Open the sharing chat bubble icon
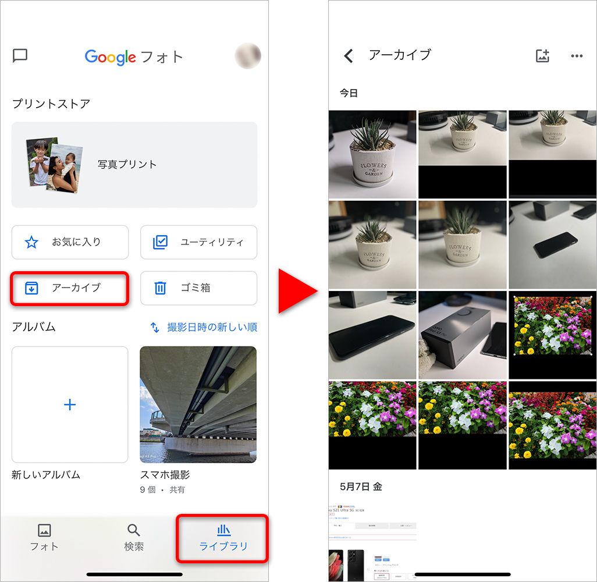Image resolution: width=597 pixels, height=582 pixels. coord(20,56)
